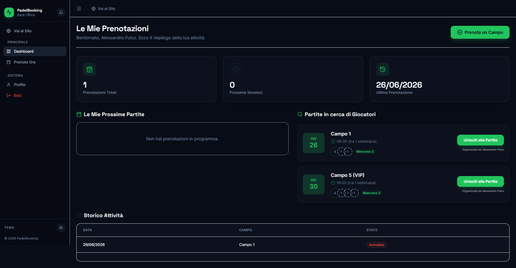516x268 pixels.
Task: Click the PadelBooking green logo icon
Action: (9, 12)
